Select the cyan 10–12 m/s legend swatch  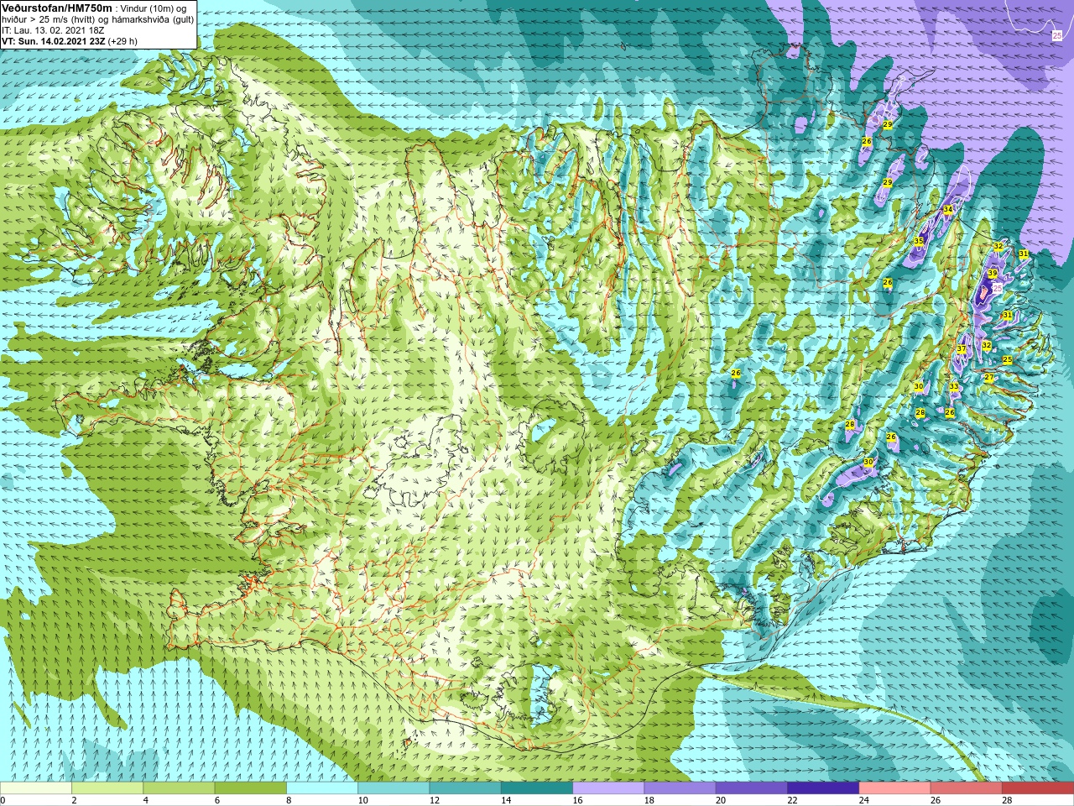click(394, 788)
